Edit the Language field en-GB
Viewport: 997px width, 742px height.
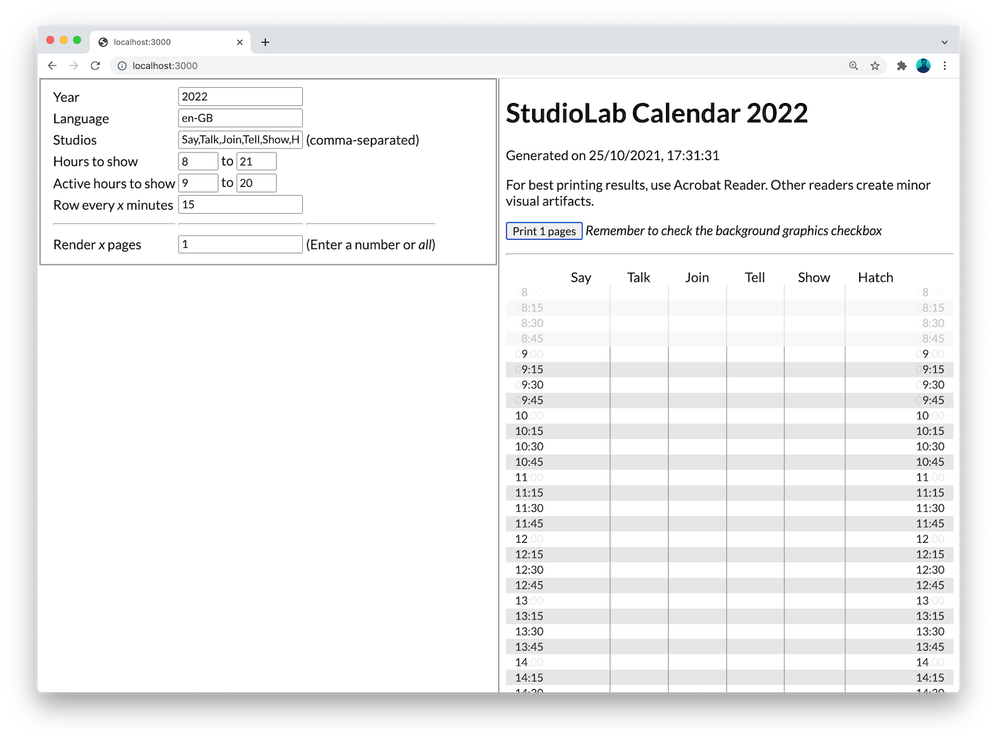[240, 118]
